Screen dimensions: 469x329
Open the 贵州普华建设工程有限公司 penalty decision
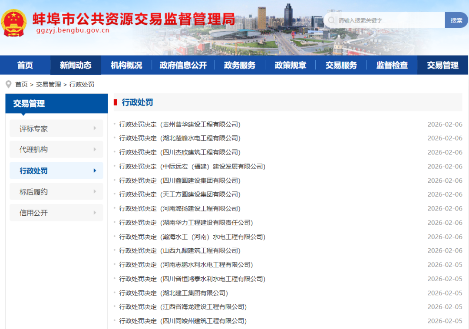[x=180, y=125]
